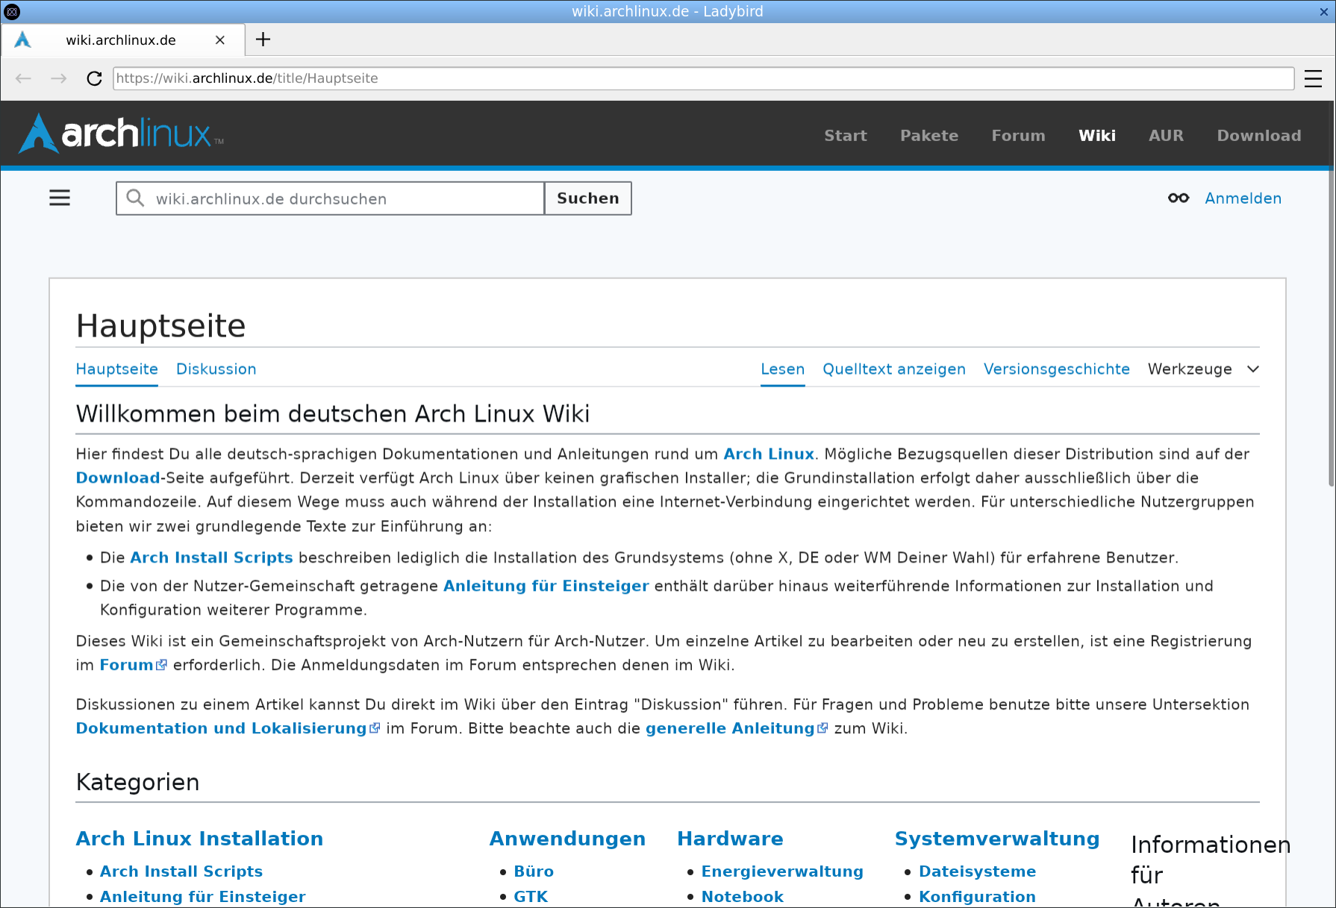Switch to the Diskussion tab
The image size is (1336, 908).
[x=216, y=369]
